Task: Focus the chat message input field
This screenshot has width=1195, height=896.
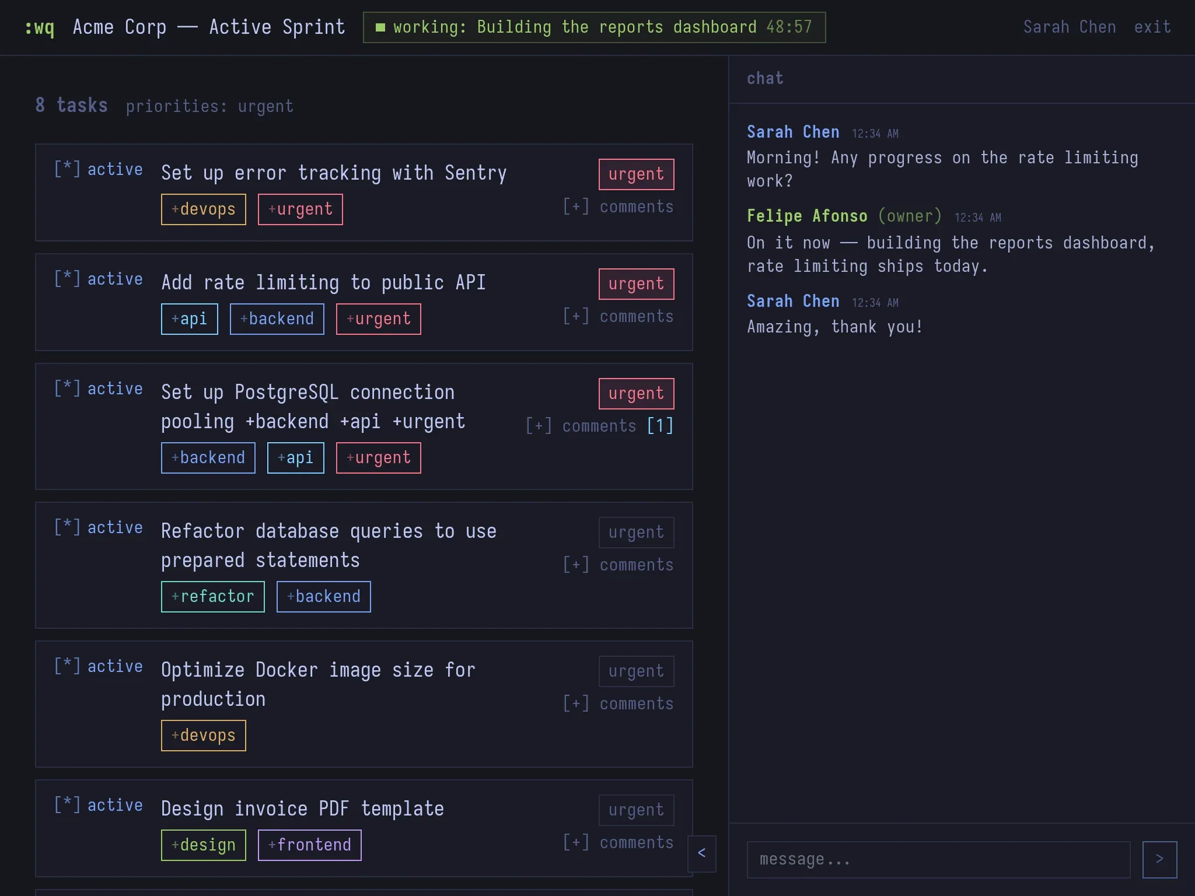Action: pyautogui.click(x=938, y=859)
